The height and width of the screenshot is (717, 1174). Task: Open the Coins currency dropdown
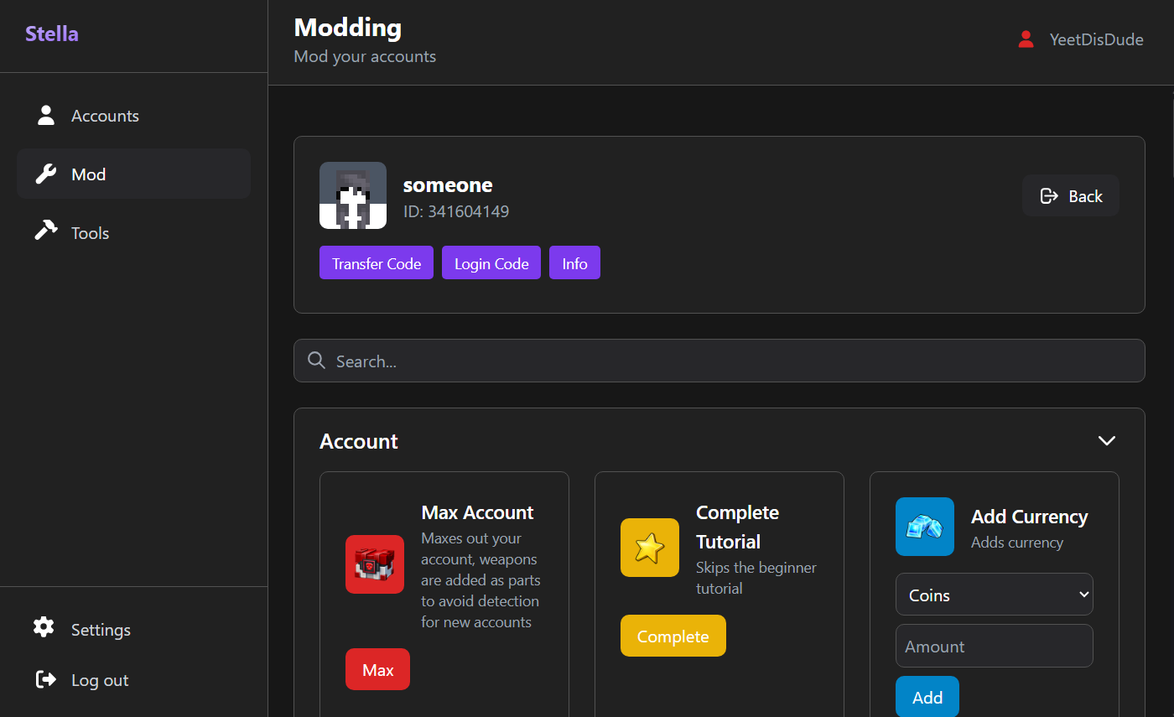[994, 595]
